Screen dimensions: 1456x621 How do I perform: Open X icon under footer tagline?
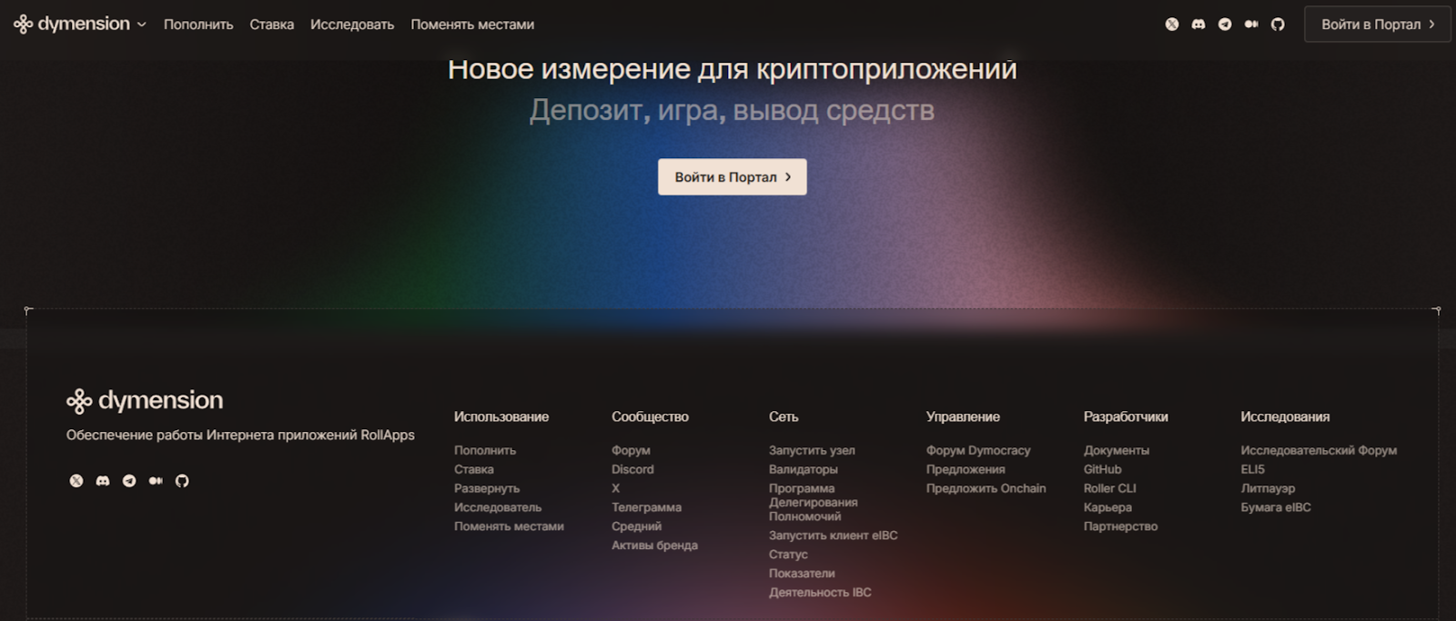coord(76,481)
